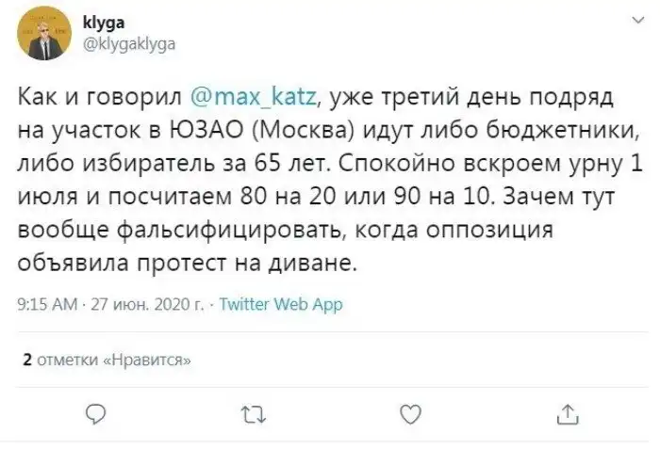Reply to the klyga tweet
660x449 pixels.
[x=94, y=412]
